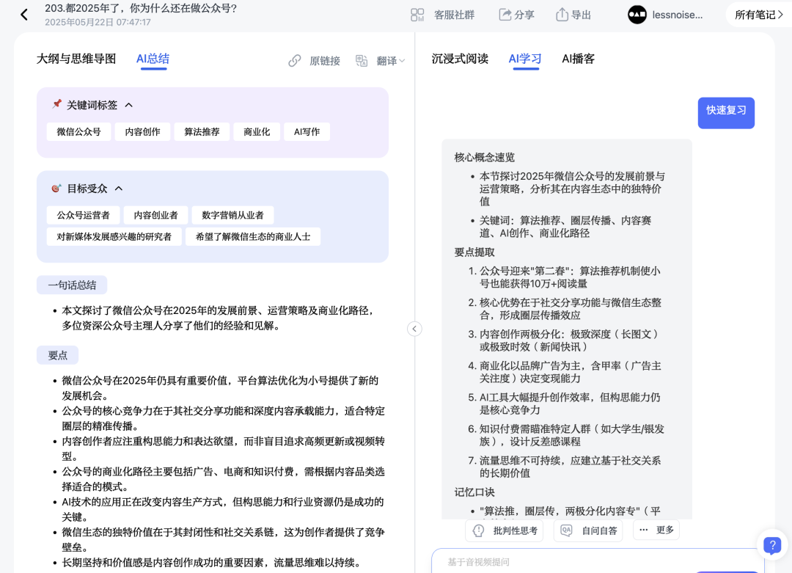Click the 导出 export icon
Image resolution: width=792 pixels, height=573 pixels.
(562, 15)
